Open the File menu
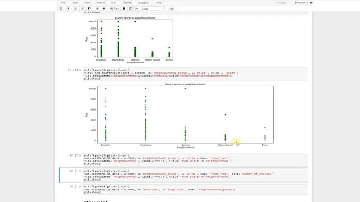The width and height of the screenshot is (360, 202). 64,3
